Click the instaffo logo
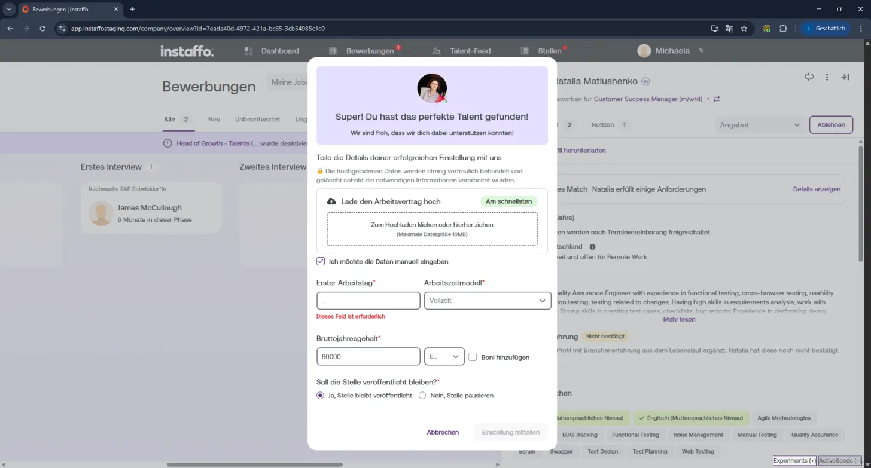The height and width of the screenshot is (468, 871). pyautogui.click(x=187, y=51)
